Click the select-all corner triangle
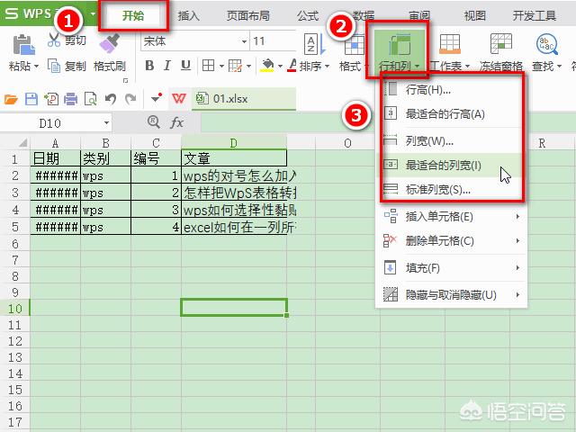 coord(22,142)
